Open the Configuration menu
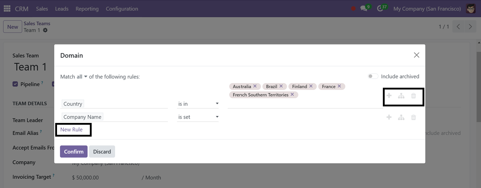The width and height of the screenshot is (481, 188). tap(122, 9)
